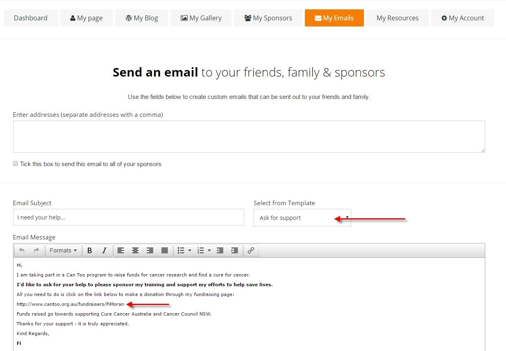The image size is (506, 351).
Task: Toggle italic formatting
Action: point(104,250)
